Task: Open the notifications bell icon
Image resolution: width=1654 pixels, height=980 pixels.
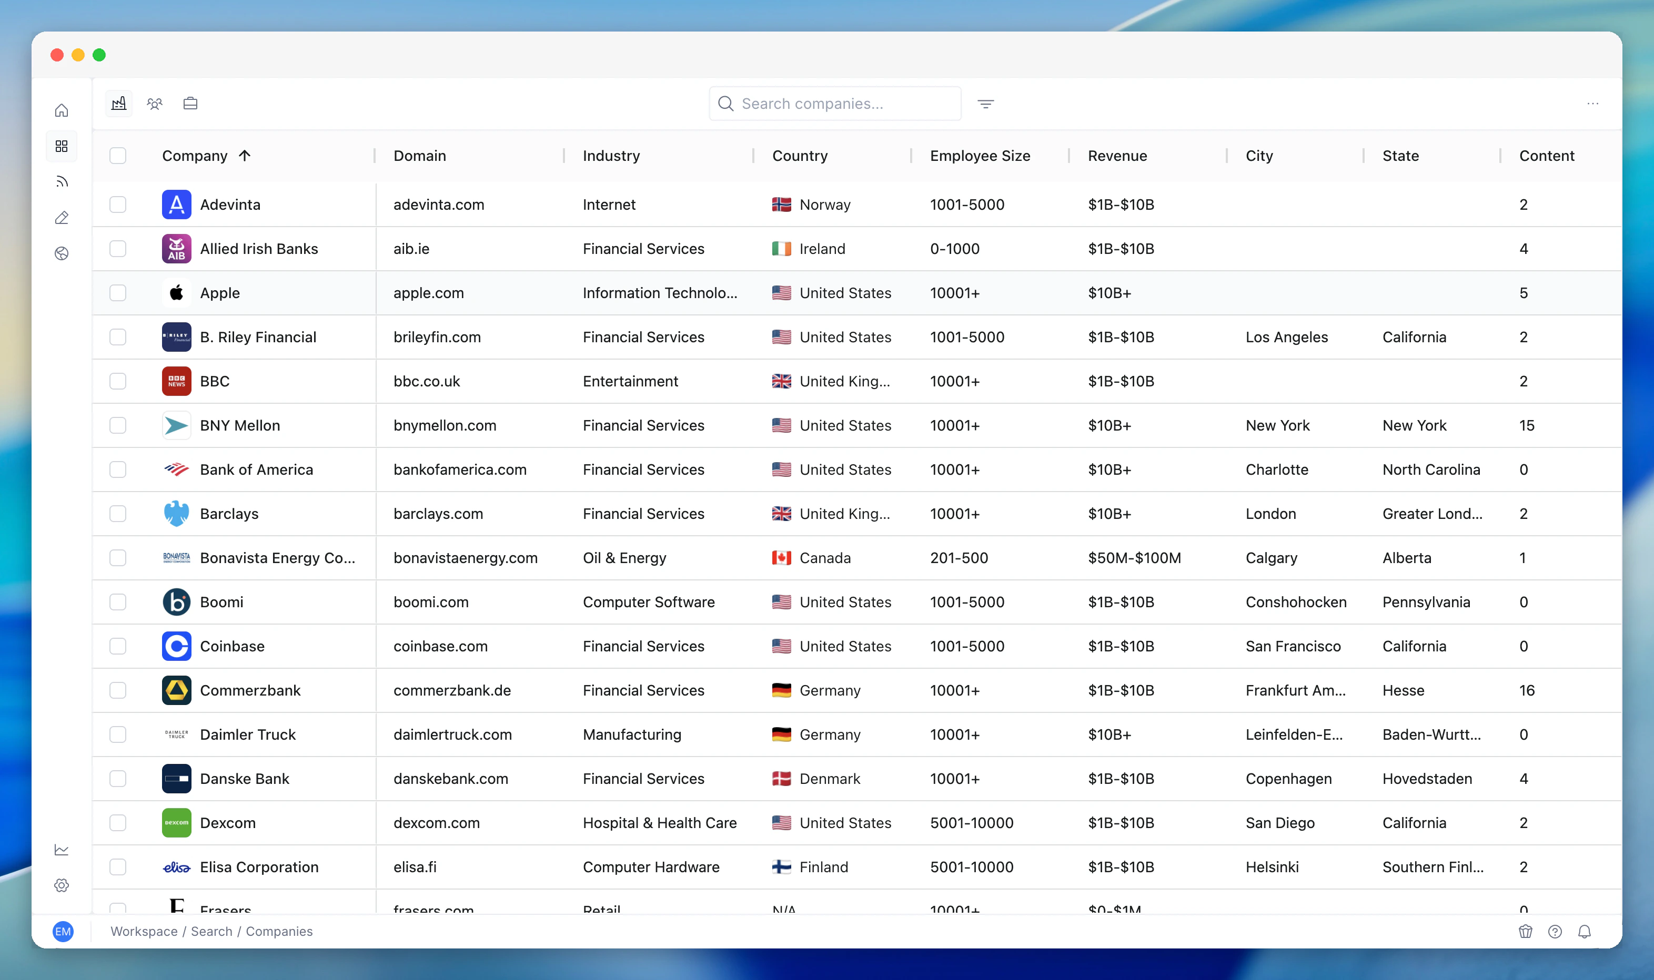Action: point(1585,931)
